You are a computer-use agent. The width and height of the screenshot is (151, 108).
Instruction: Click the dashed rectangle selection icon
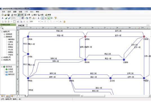(14, 22)
